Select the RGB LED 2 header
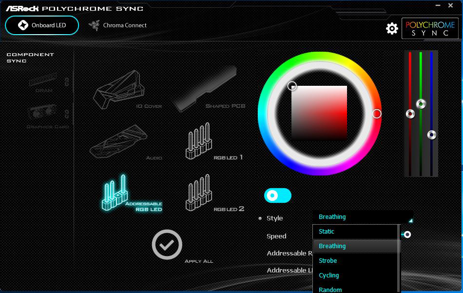The height and width of the screenshot is (293, 463). coord(214,194)
